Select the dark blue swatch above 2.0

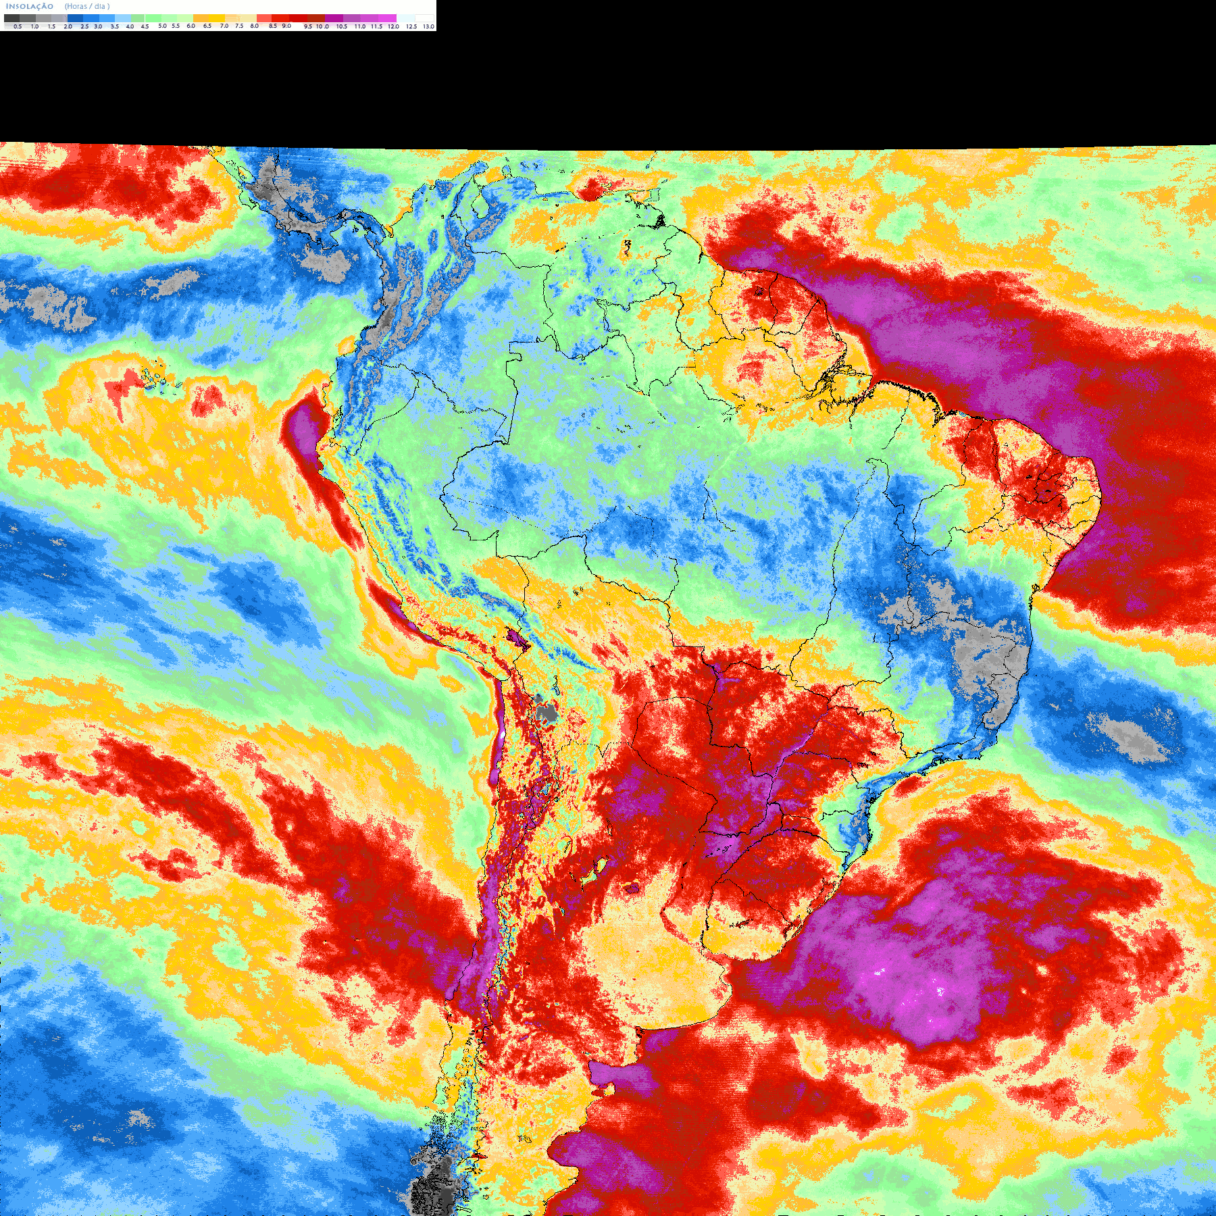75,18
